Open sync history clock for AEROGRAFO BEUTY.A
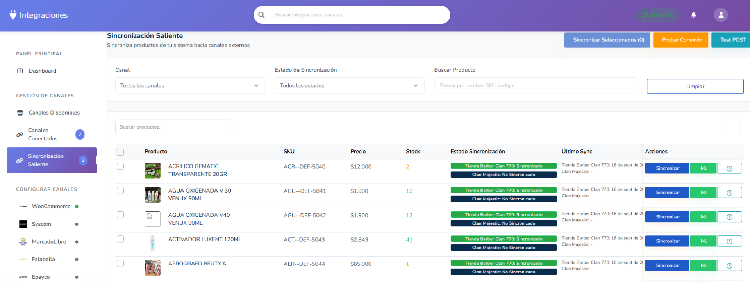 pyautogui.click(x=729, y=265)
